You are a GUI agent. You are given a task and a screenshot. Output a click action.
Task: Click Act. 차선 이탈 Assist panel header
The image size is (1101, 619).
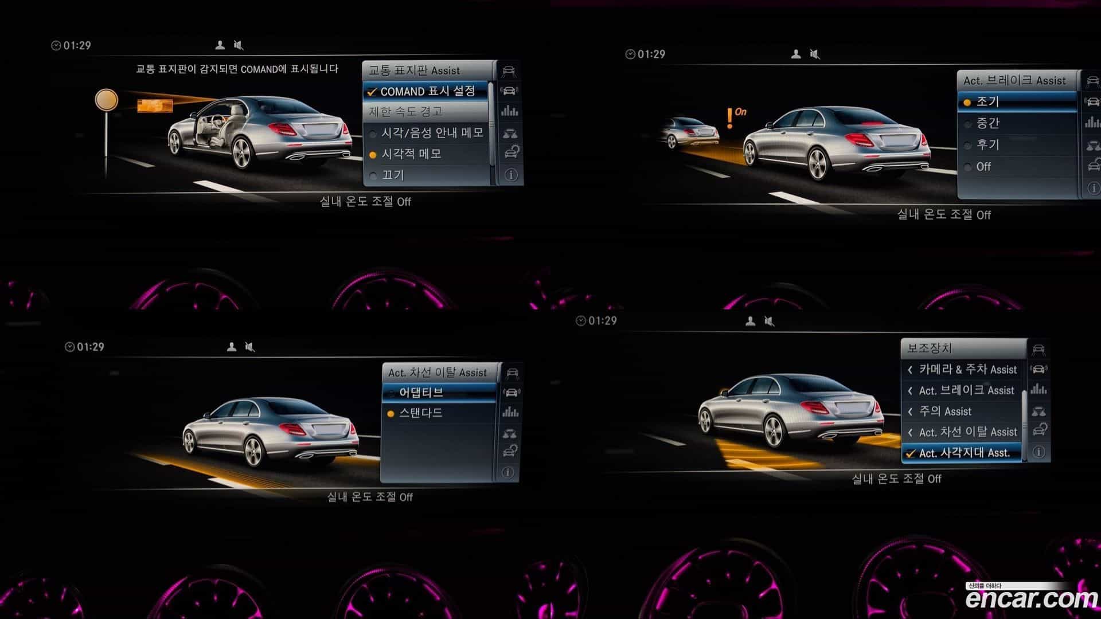coord(442,373)
